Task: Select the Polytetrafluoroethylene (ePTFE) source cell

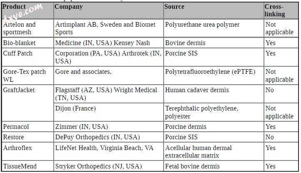Action: click(214, 75)
